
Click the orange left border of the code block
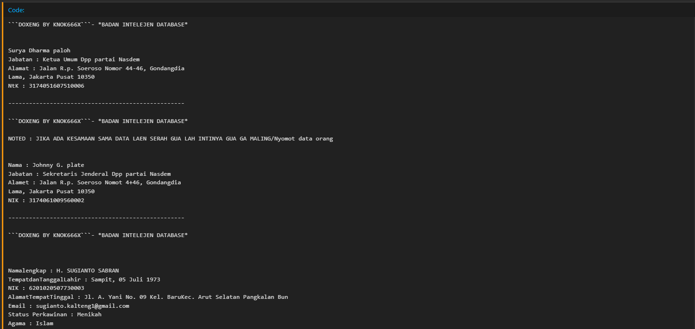(3, 165)
